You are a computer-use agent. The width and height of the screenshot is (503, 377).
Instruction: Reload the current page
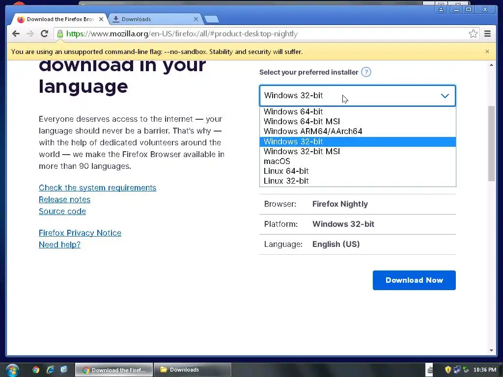point(45,34)
